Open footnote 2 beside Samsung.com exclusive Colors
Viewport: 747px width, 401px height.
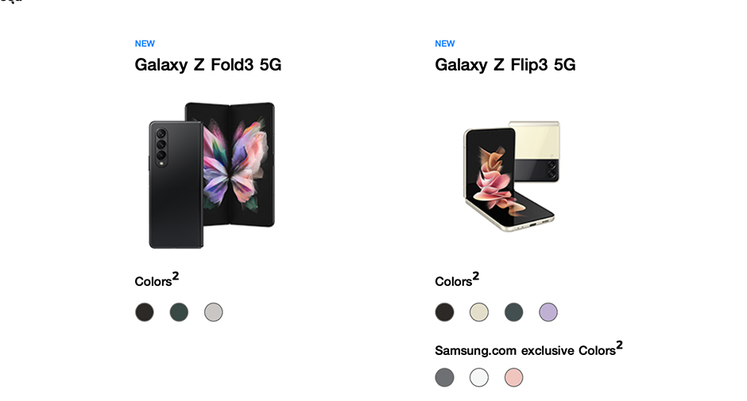(619, 345)
